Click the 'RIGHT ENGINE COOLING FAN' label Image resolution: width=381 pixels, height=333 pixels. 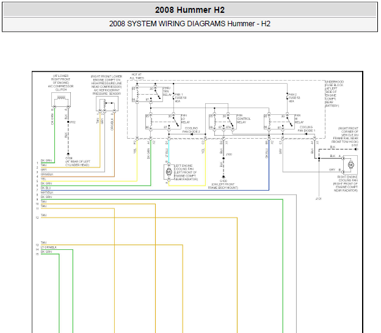point(348,178)
